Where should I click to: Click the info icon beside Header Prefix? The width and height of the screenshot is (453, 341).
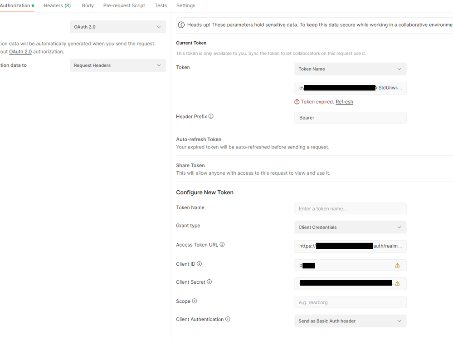coord(211,116)
